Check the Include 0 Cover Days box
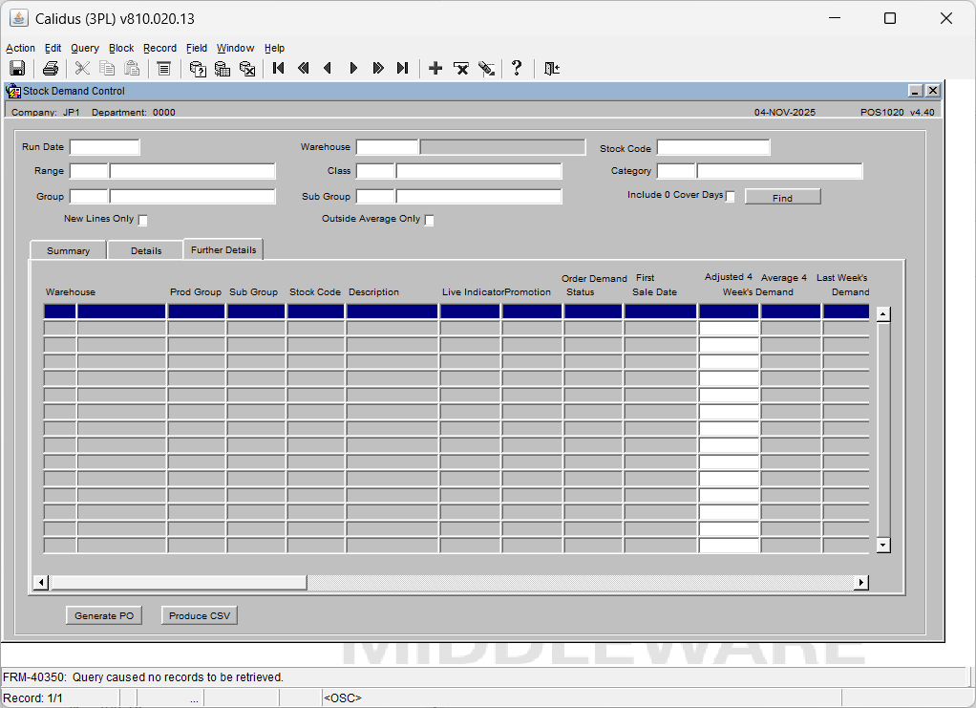 731,197
